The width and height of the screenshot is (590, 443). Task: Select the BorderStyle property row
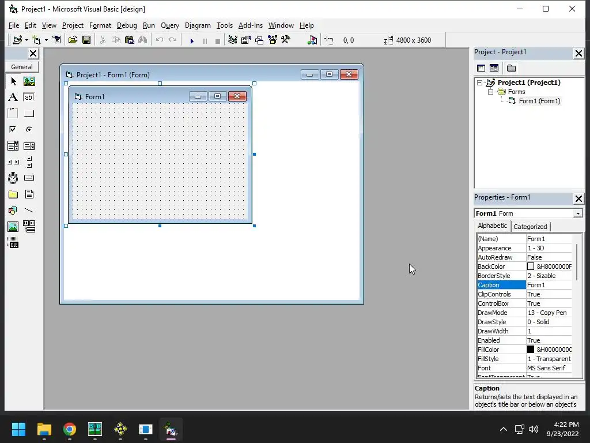coord(524,276)
